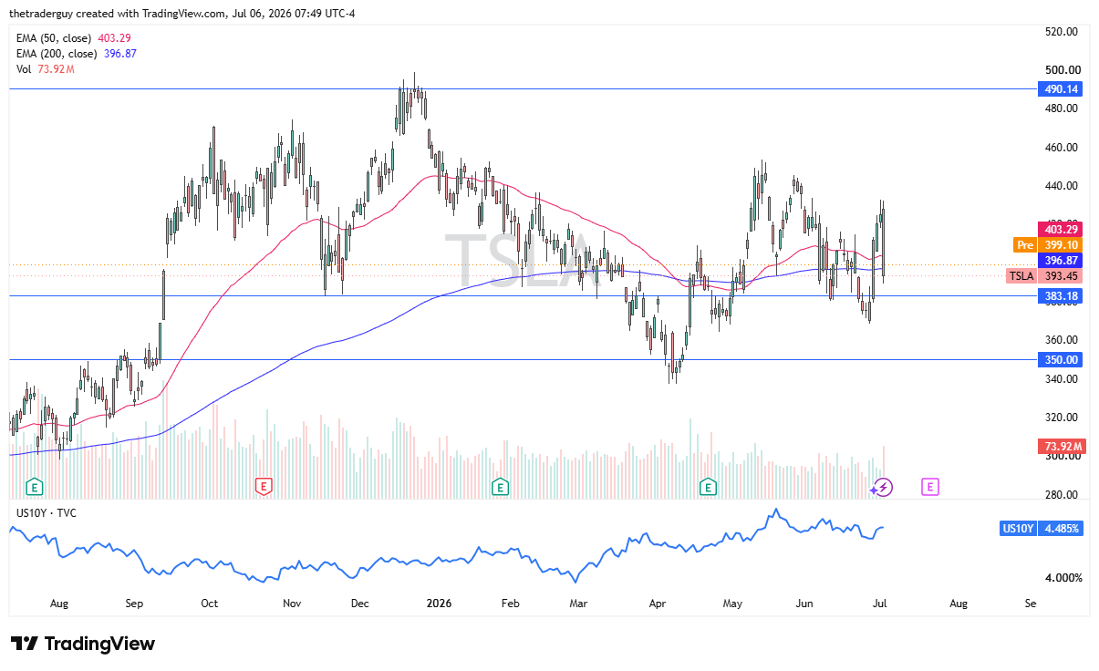Click the 4.000% yield axis label
The width and height of the screenshot is (1099, 671).
(1063, 578)
